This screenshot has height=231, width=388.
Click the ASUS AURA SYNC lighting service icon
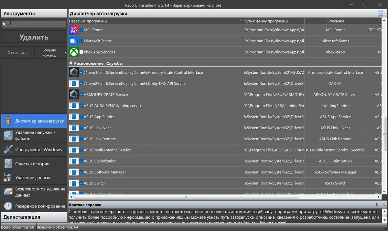tap(74, 106)
